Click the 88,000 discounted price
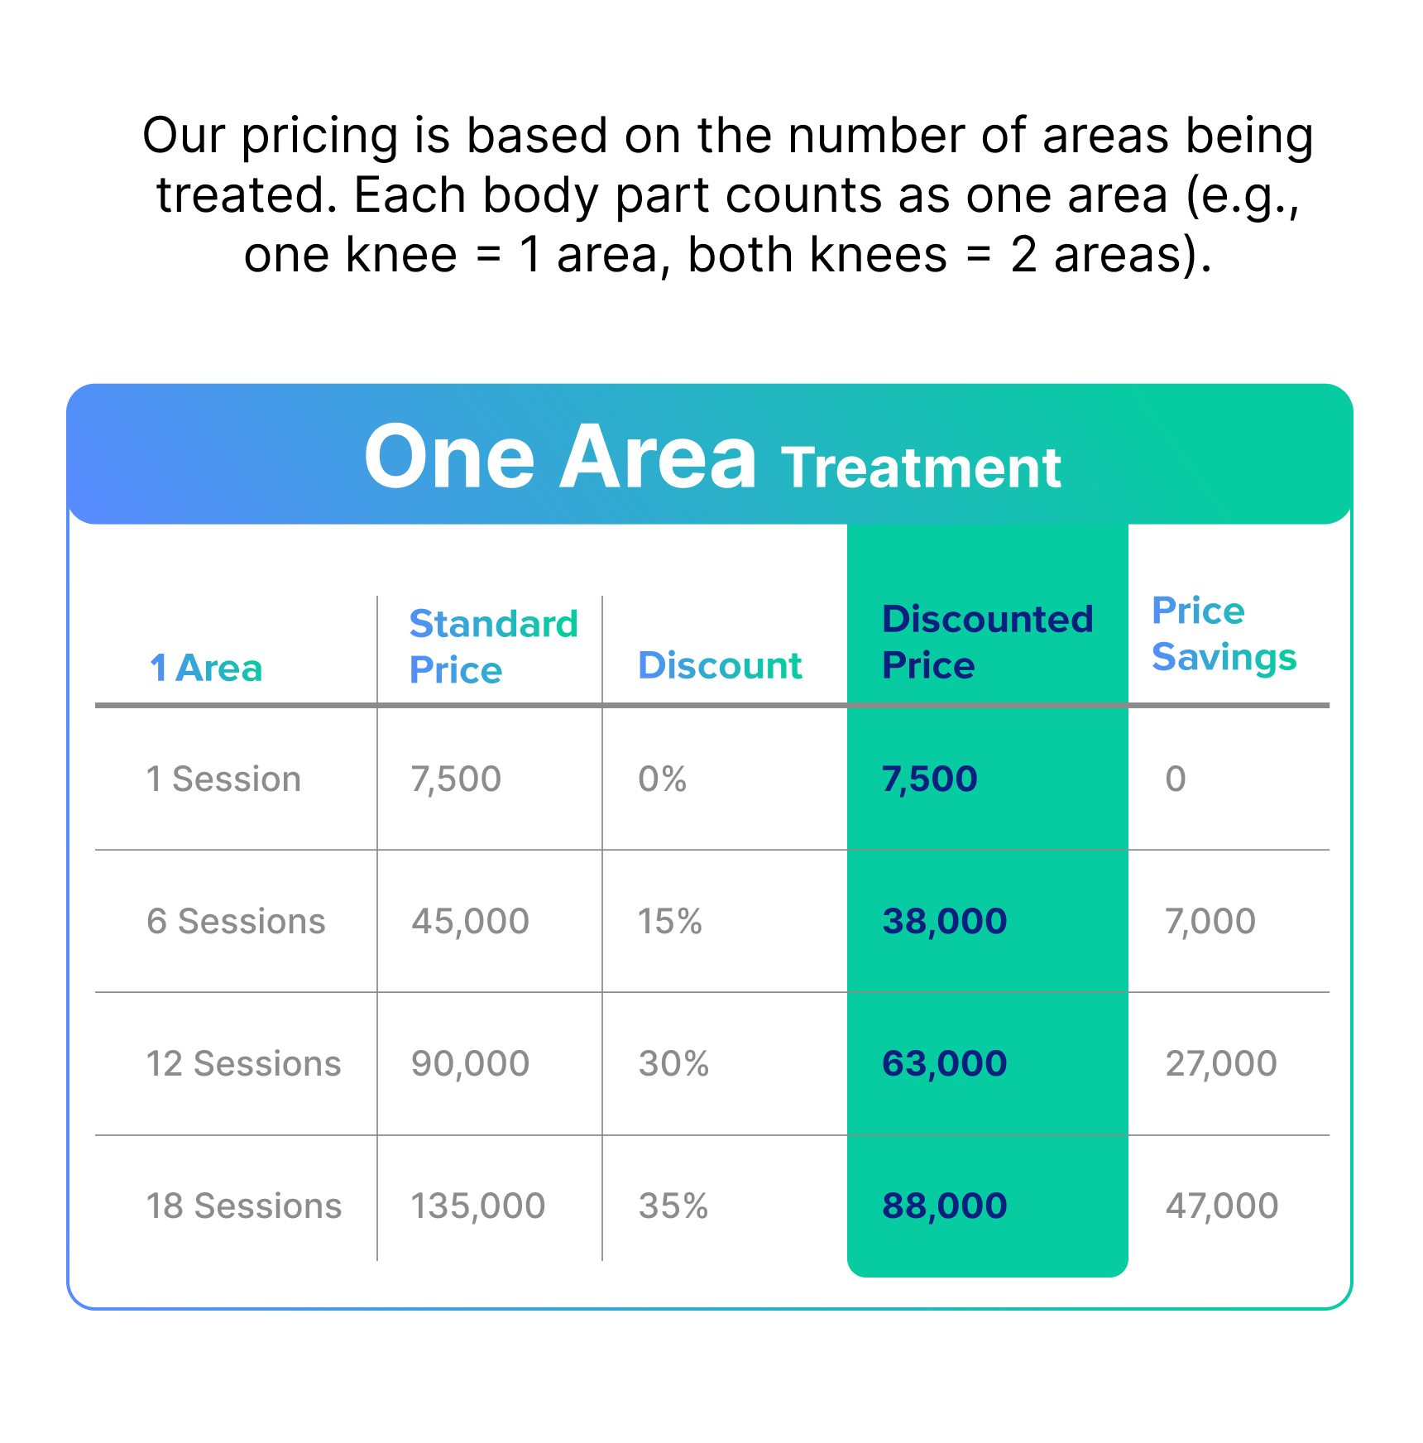1423x1443 pixels. click(944, 1206)
